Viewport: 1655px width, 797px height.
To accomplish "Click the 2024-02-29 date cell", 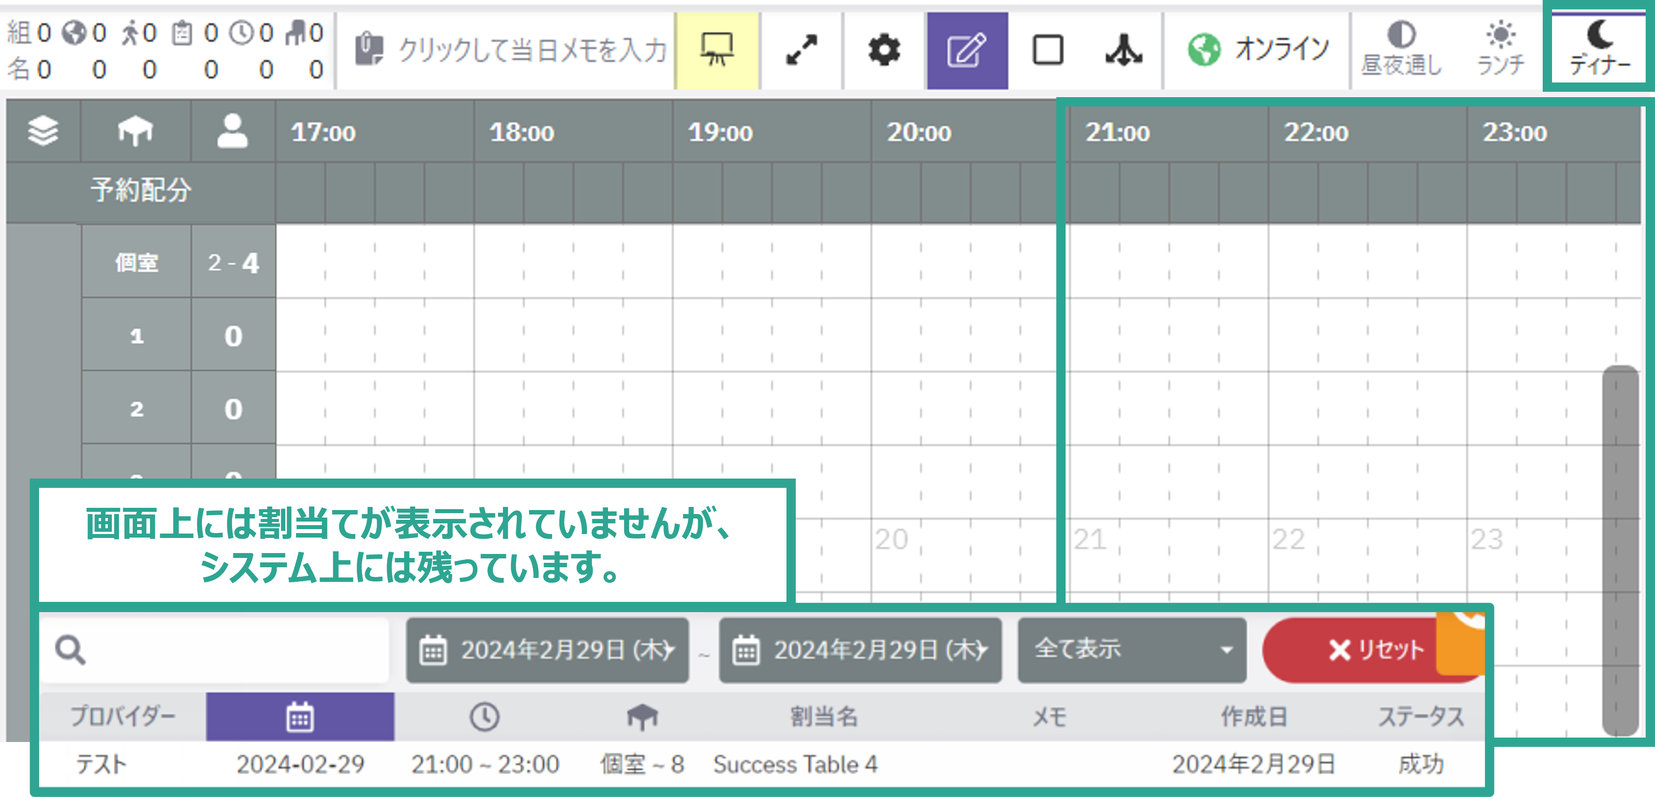I will [x=300, y=764].
